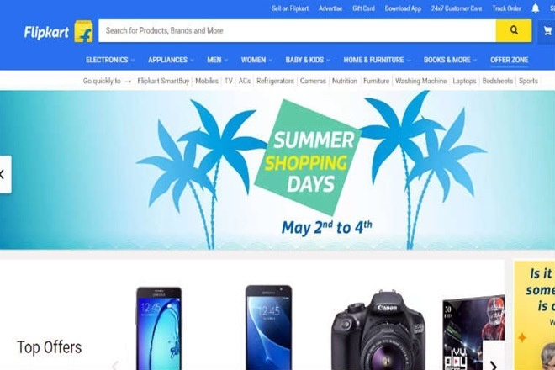Open the Track Order link
This screenshot has height=370, width=555.
pos(506,8)
